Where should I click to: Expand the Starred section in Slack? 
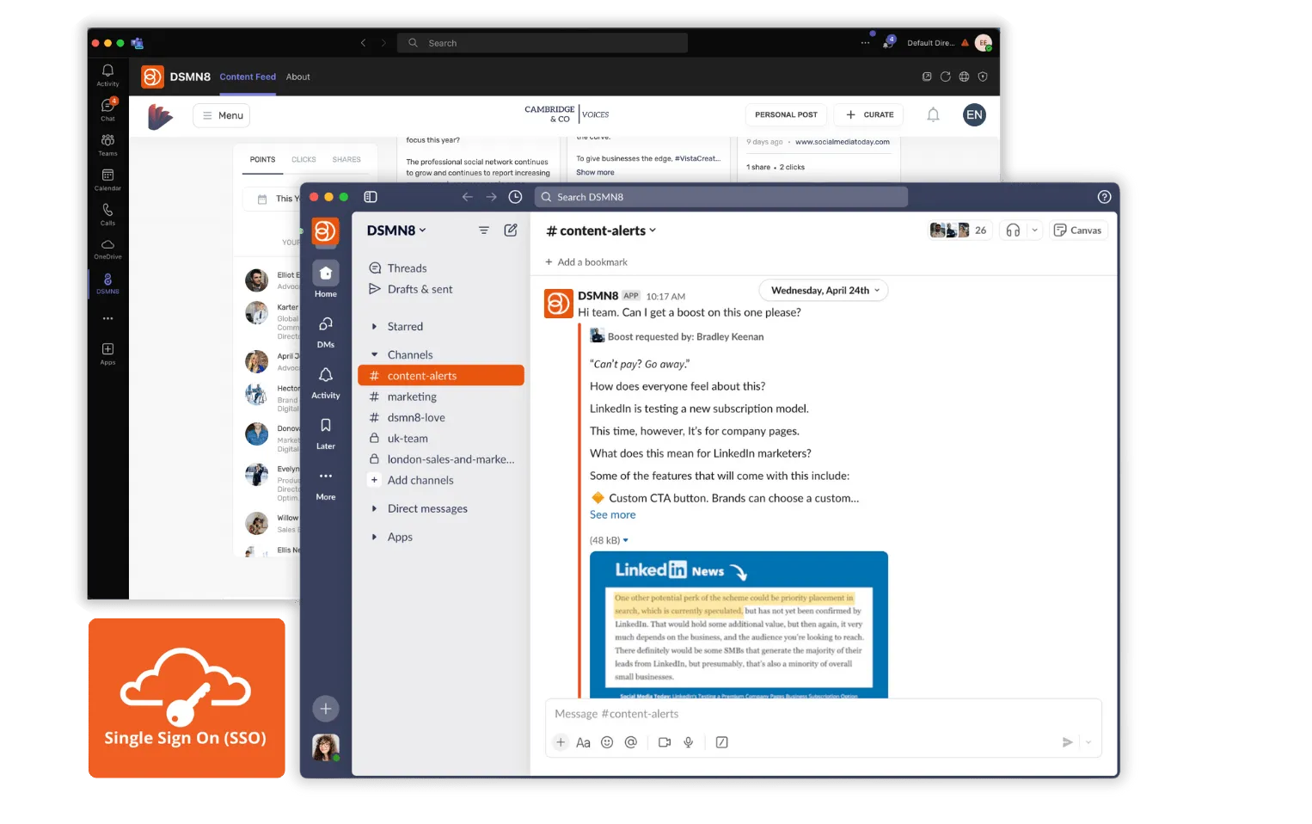pyautogui.click(x=374, y=327)
